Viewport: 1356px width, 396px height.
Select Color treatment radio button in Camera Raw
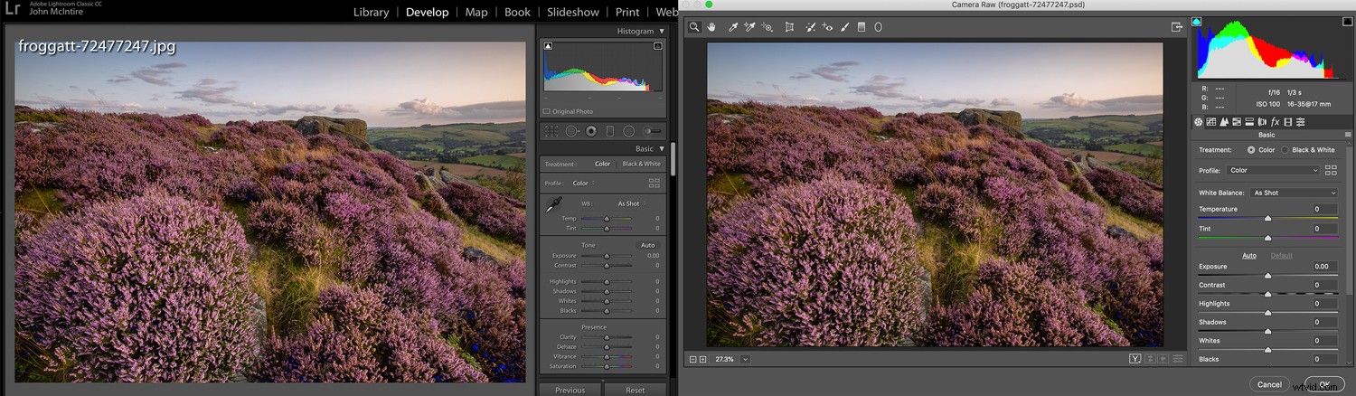click(1251, 150)
